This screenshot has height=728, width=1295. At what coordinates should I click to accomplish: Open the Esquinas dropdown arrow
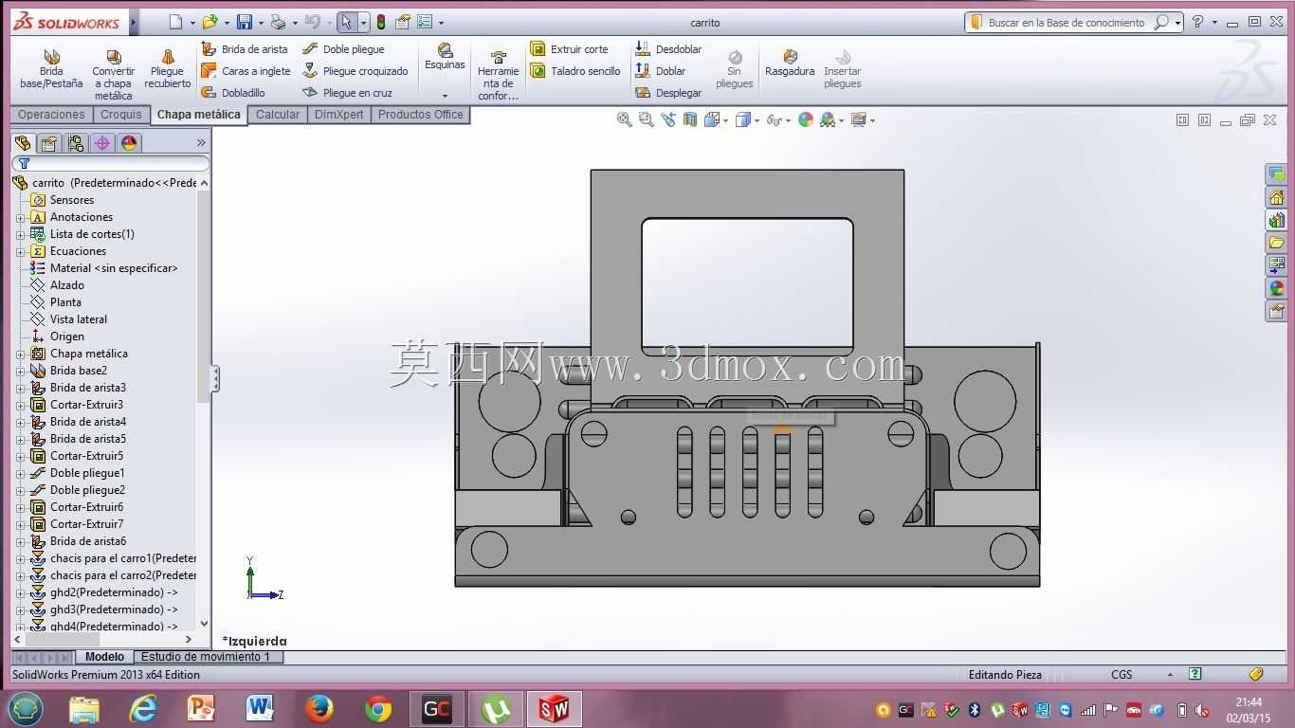coord(445,96)
